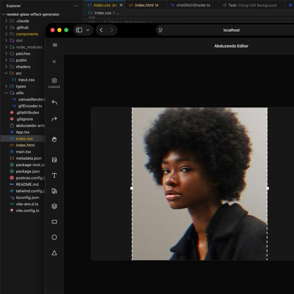Click the Redo arrow in the editor
Image resolution: width=294 pixels, height=294 pixels.
click(54, 119)
